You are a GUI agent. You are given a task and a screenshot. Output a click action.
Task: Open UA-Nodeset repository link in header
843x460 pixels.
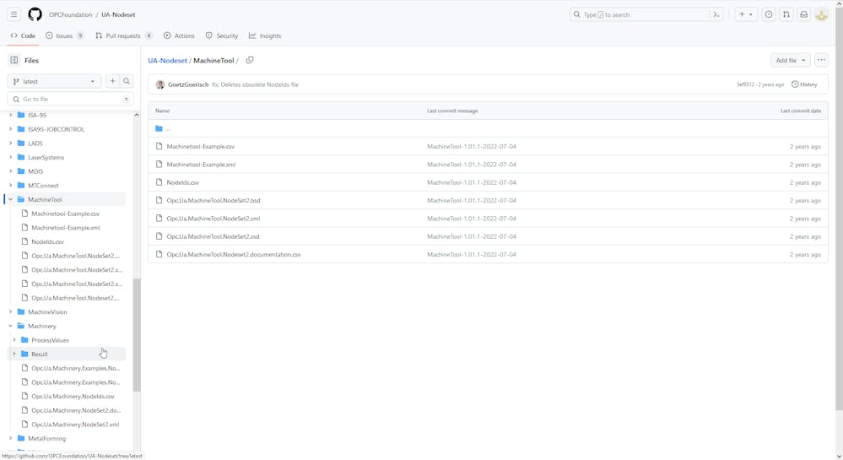click(x=118, y=14)
